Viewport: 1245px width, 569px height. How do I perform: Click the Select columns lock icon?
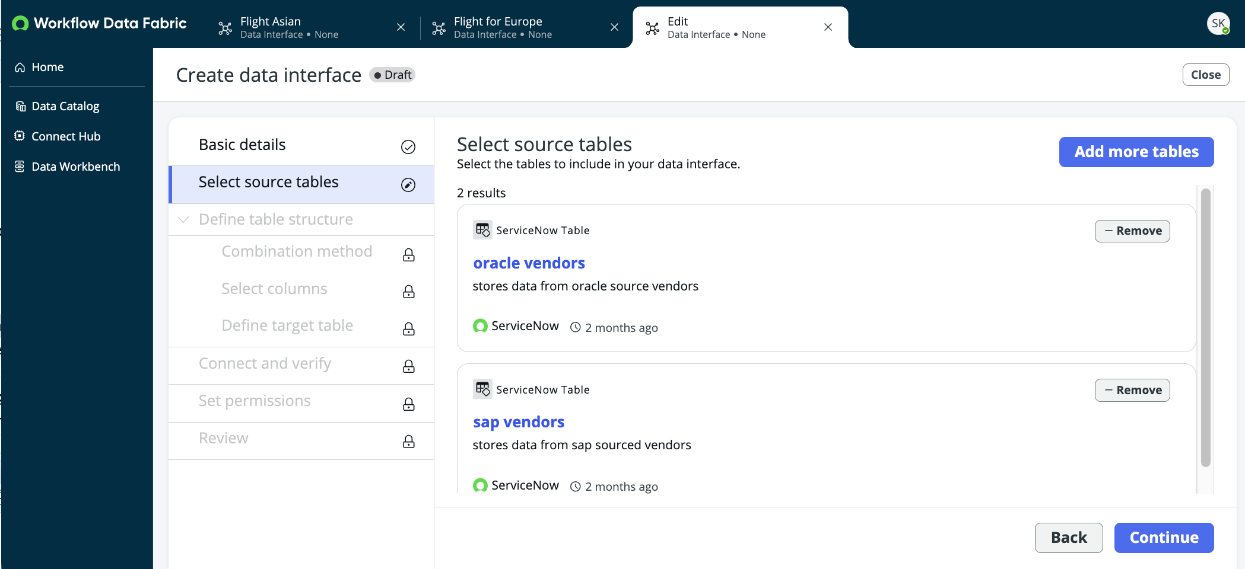point(409,292)
